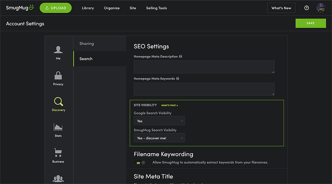Focus the Homepage Meta Description text box

(x=204, y=67)
